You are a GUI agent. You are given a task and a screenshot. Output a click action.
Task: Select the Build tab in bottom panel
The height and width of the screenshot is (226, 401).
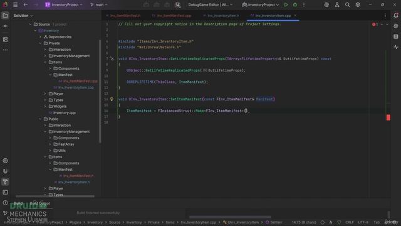pyautogui.click(x=18, y=203)
